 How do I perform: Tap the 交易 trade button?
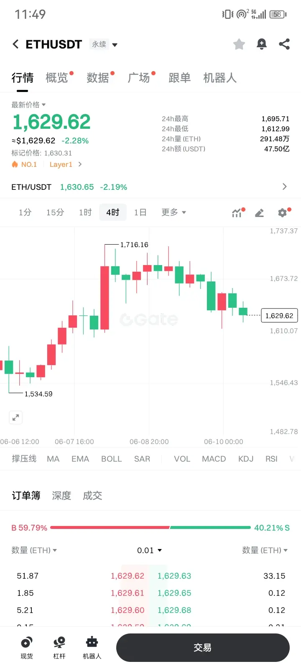click(x=203, y=648)
